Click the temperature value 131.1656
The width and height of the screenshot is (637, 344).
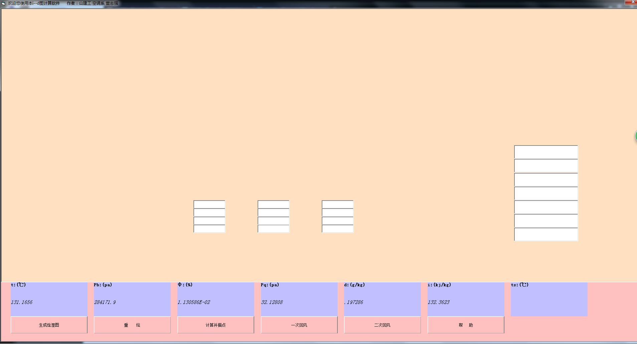coord(22,302)
